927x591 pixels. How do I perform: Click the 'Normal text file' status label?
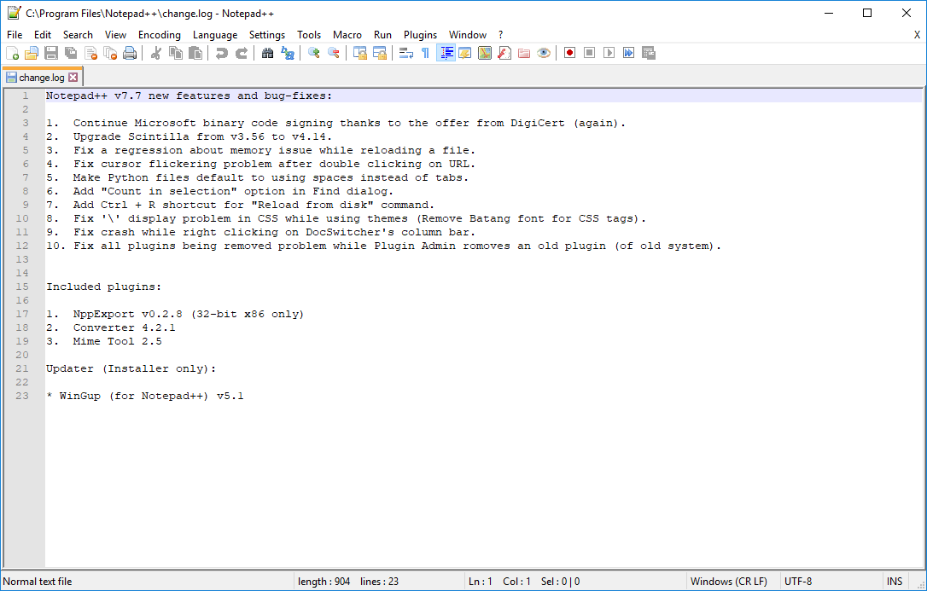[x=38, y=582]
